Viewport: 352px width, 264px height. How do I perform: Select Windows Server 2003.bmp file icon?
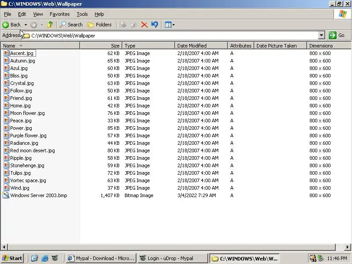[x=6, y=195]
